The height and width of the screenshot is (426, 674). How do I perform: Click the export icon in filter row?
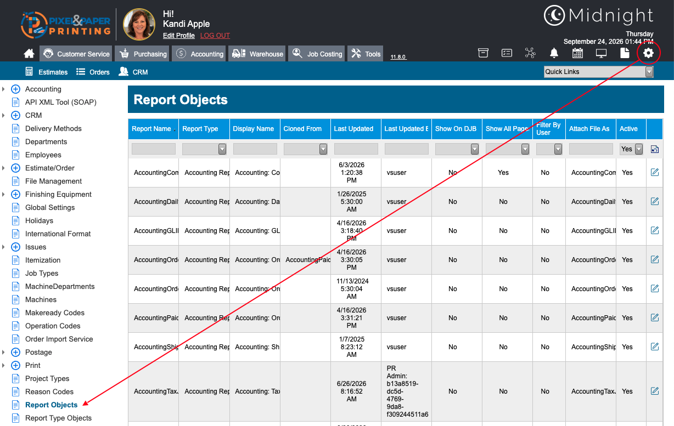(654, 149)
